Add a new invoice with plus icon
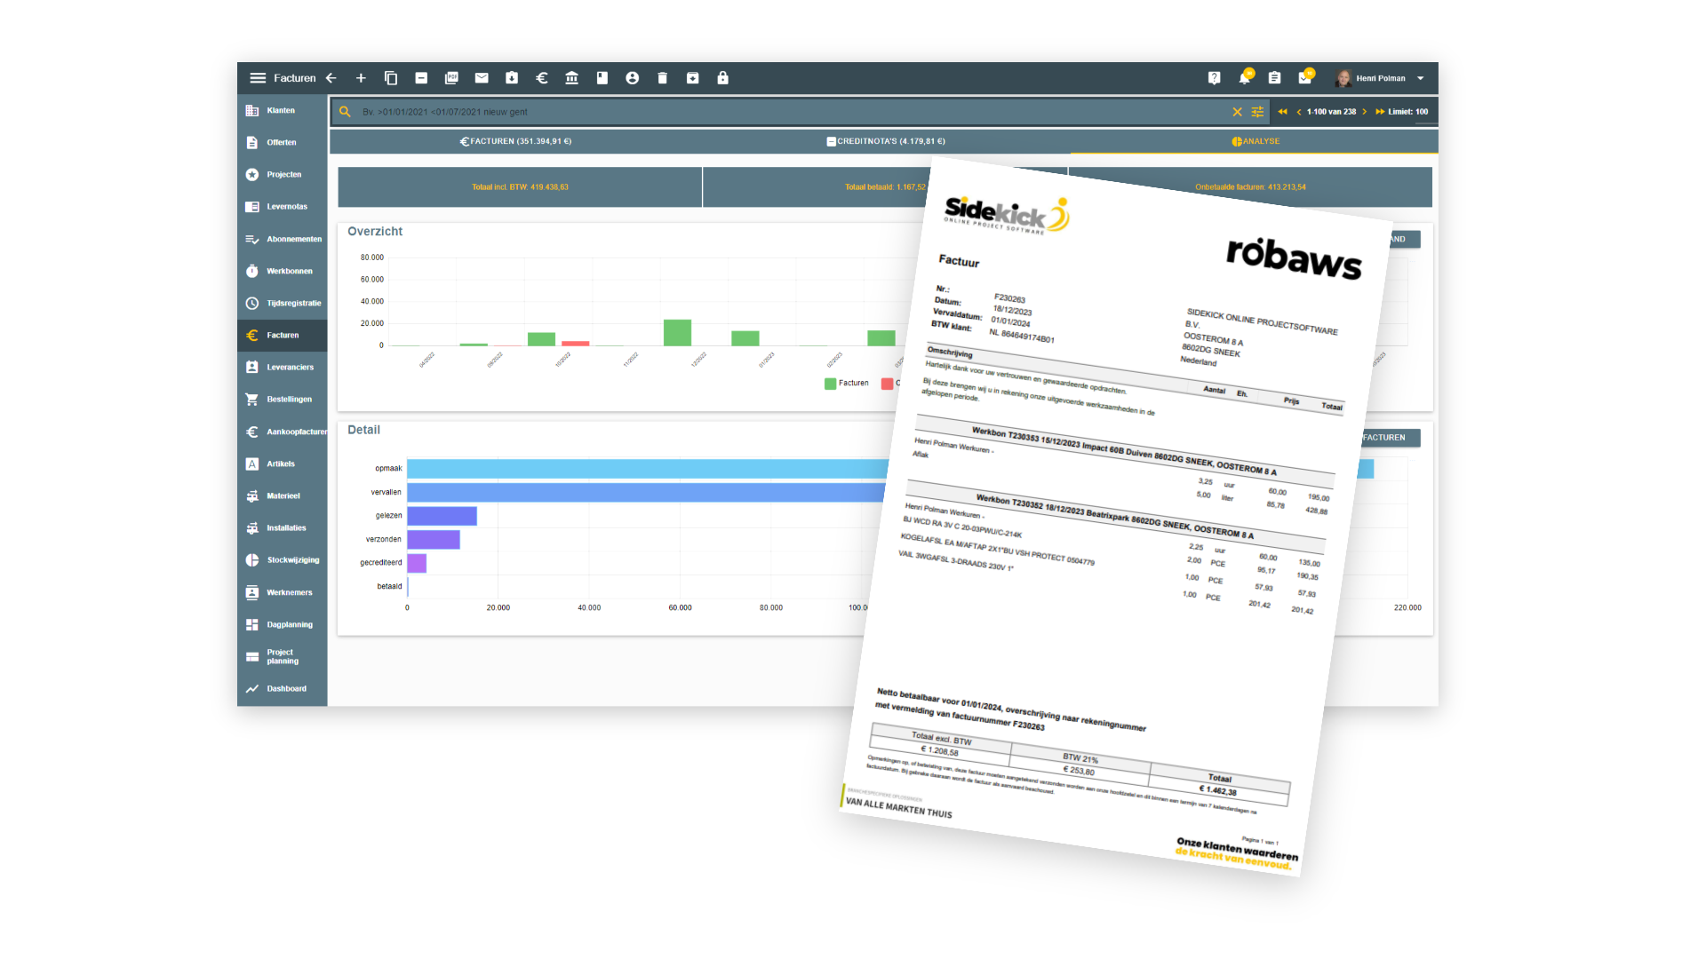 coord(361,78)
